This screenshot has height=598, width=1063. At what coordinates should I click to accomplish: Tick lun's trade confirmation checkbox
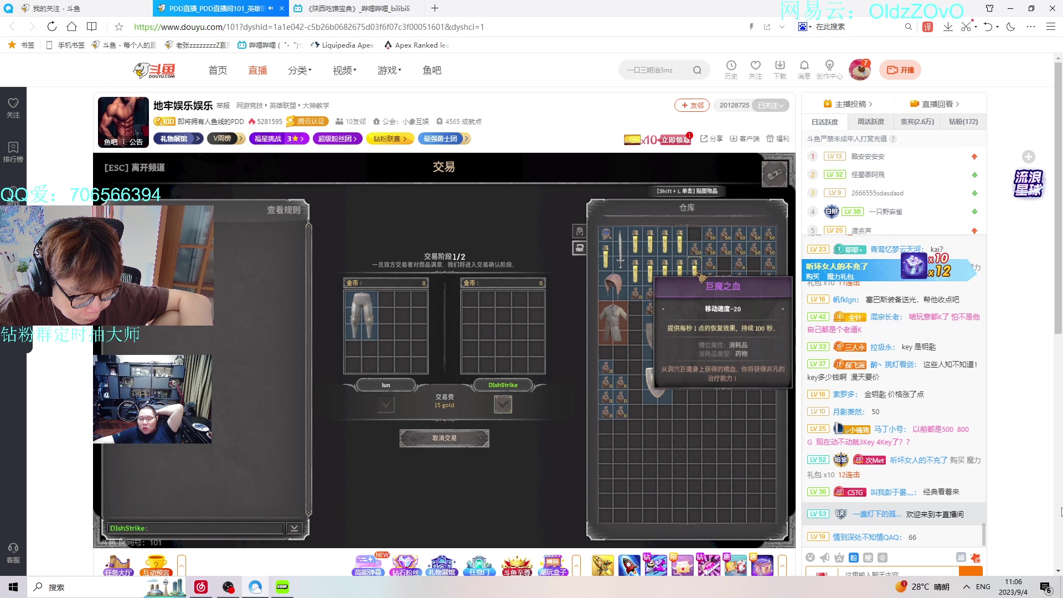point(386,405)
